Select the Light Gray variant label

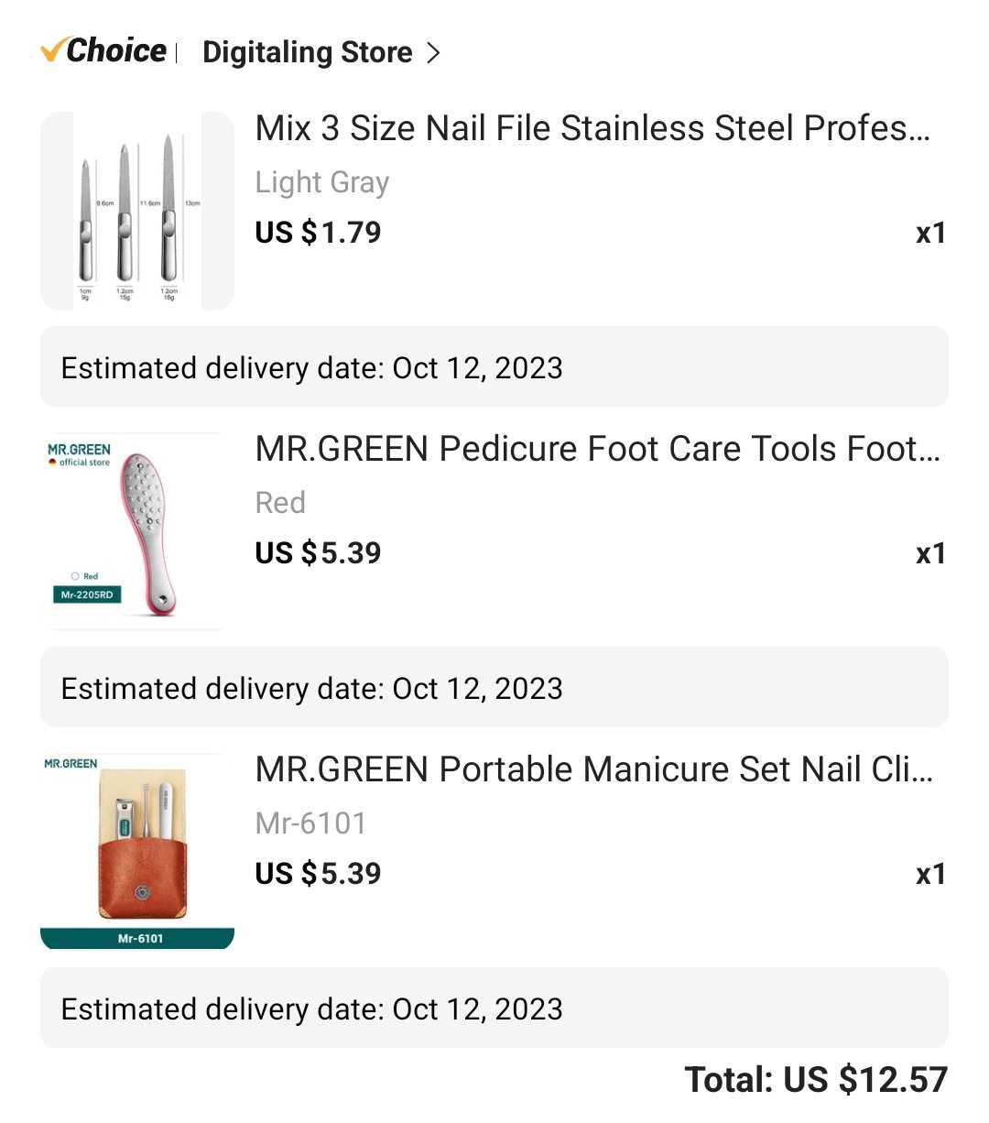coord(321,182)
